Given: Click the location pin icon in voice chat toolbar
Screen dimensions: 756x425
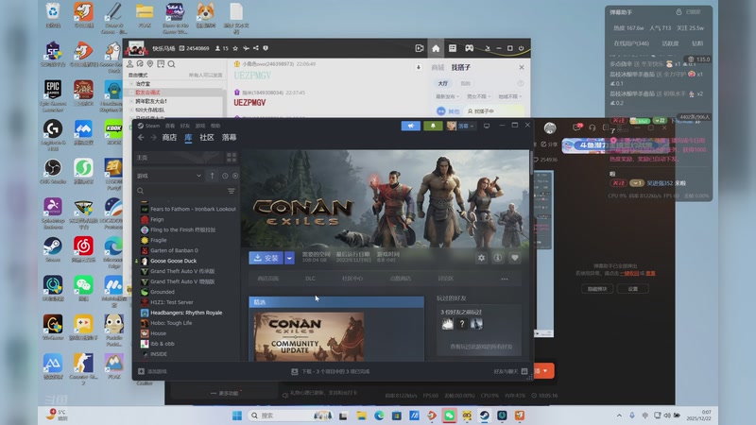Looking at the screenshot, I should (x=150, y=64).
